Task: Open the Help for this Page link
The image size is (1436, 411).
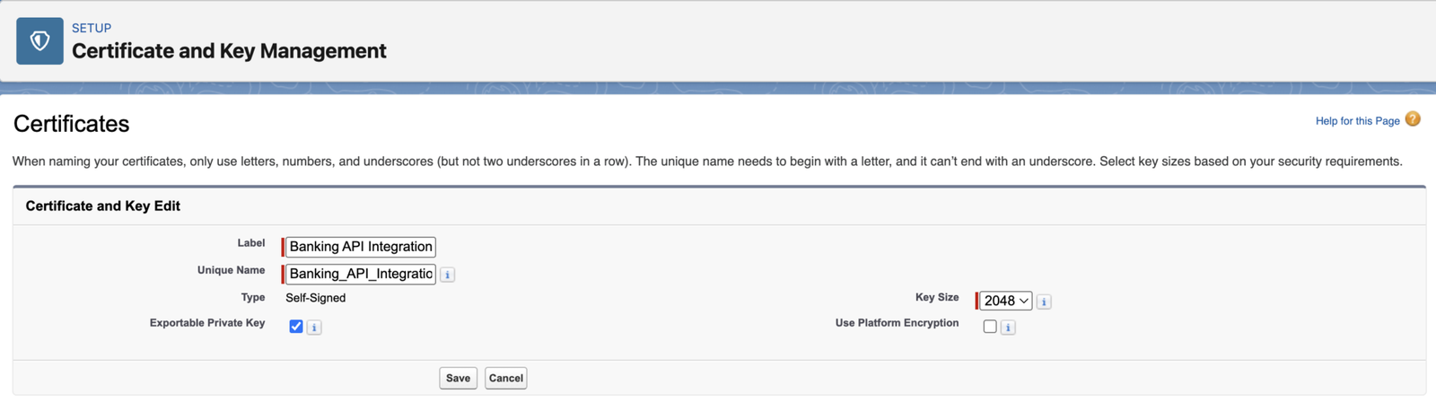Action: point(1357,121)
